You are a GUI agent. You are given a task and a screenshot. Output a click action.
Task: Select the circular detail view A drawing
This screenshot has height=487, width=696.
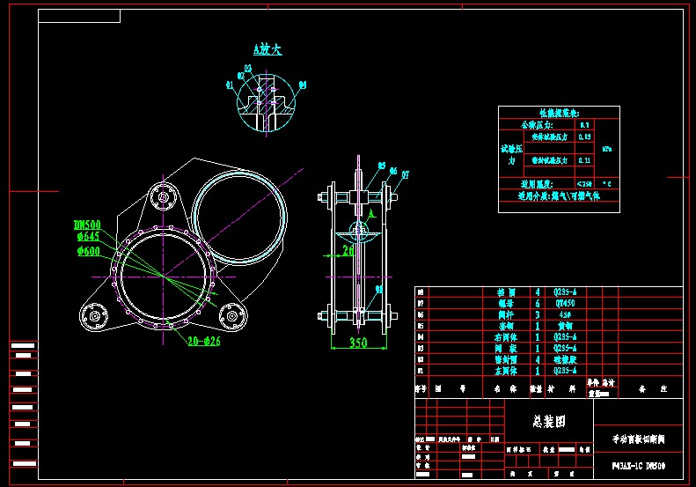click(266, 104)
